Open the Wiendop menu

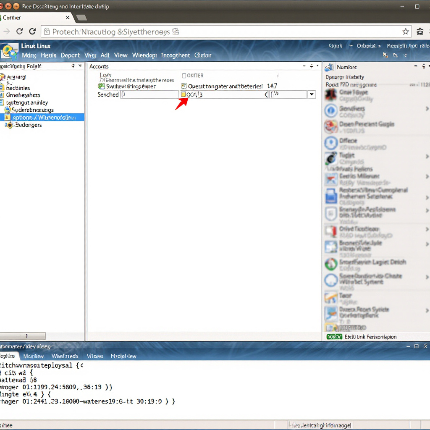(144, 55)
